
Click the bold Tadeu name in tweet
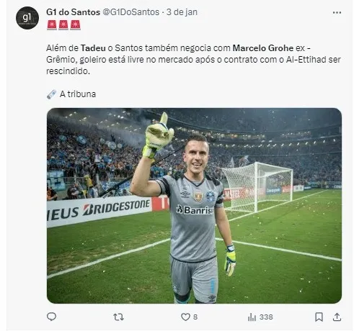93,48
